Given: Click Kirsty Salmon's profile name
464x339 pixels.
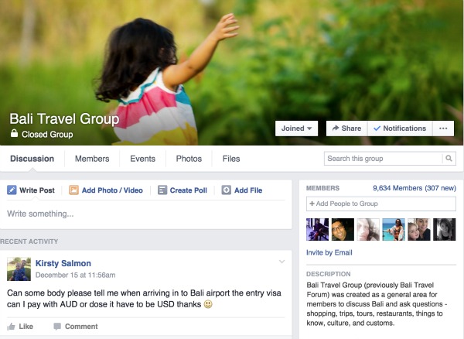Looking at the screenshot, I should (x=63, y=263).
